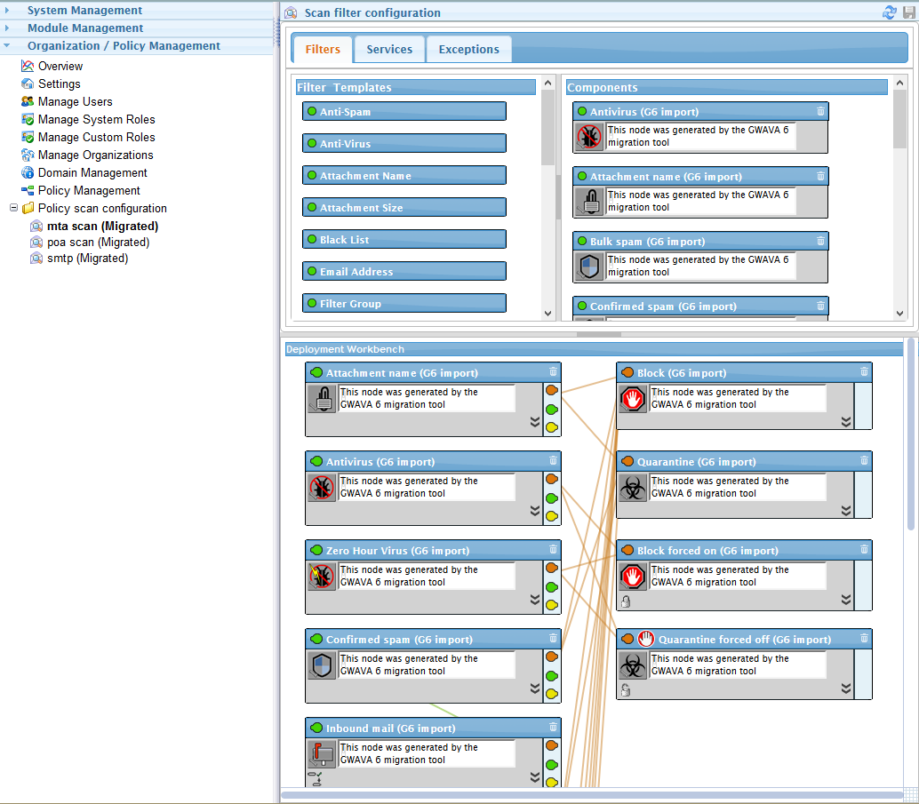Expand Quarantine forced off node details chevron
Screen dimensions: 919x804
[846, 689]
